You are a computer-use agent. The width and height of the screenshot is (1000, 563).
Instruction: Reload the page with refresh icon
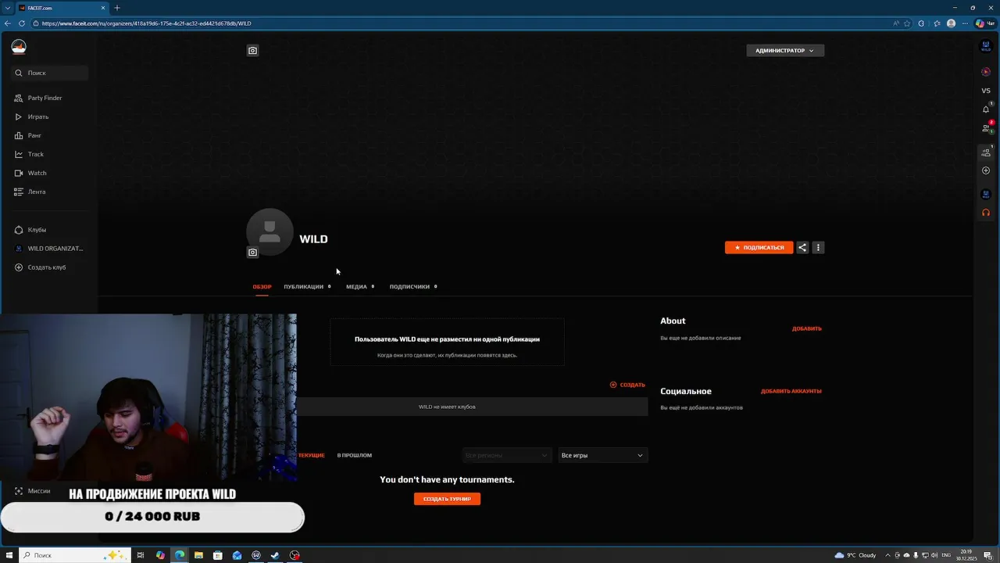click(x=20, y=23)
